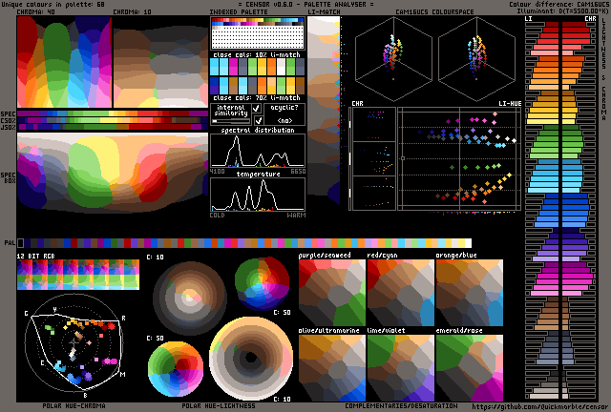Click the olive/ultramarine desaturation thumbnail
This screenshot has height=412, width=611.
pos(331,367)
